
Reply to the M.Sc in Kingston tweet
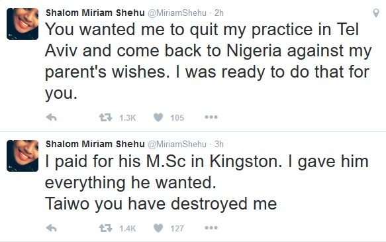[x=52, y=228]
